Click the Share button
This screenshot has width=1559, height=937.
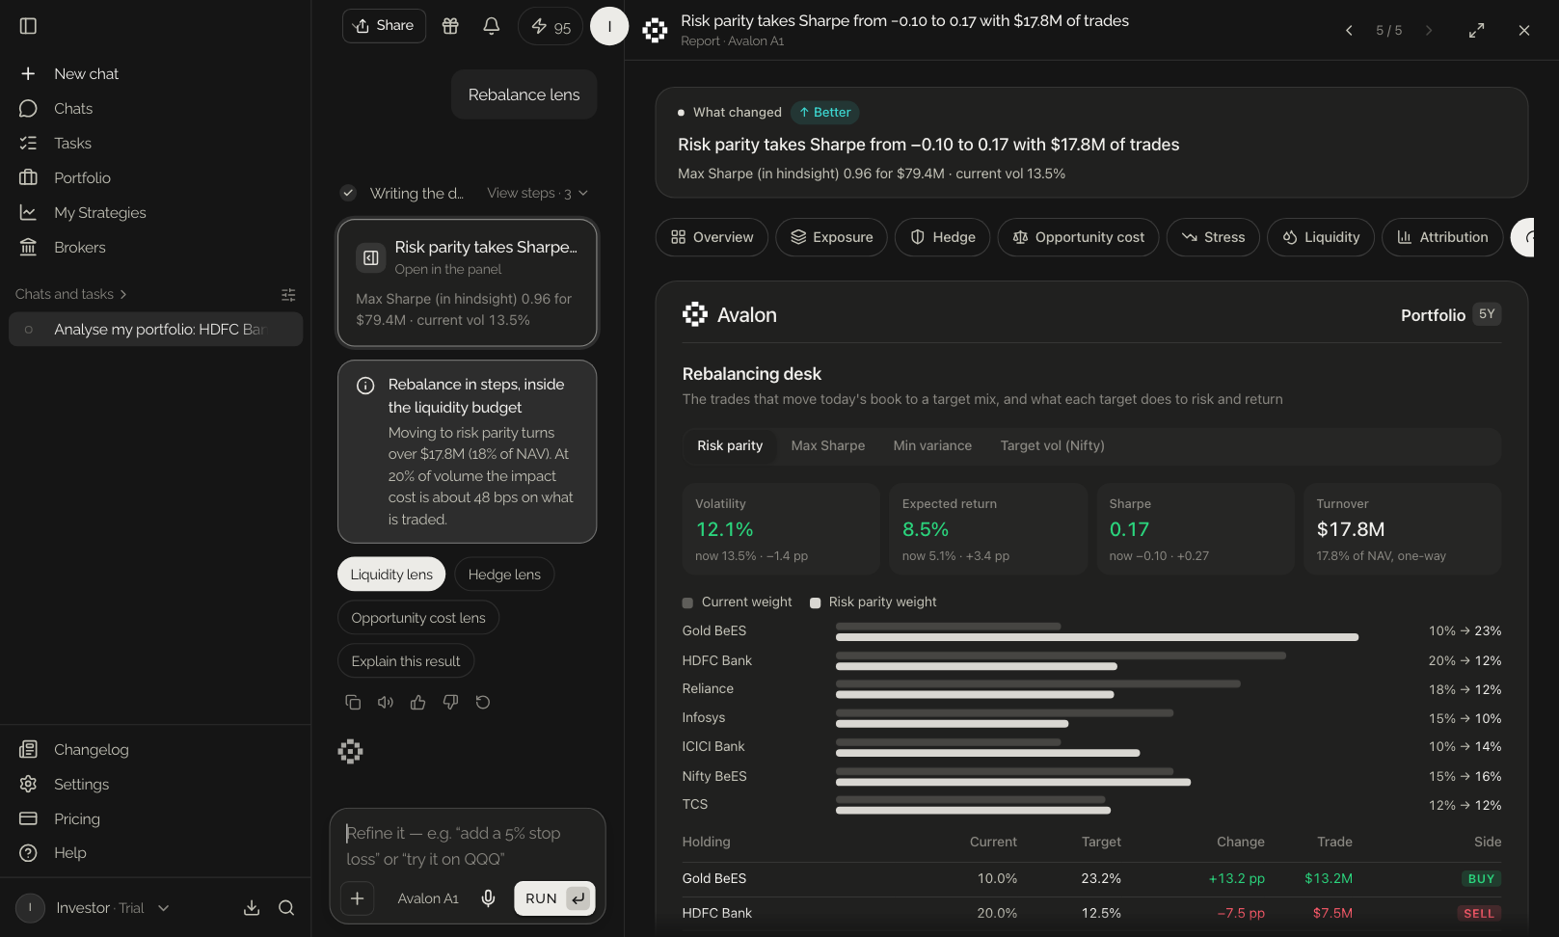pos(384,26)
